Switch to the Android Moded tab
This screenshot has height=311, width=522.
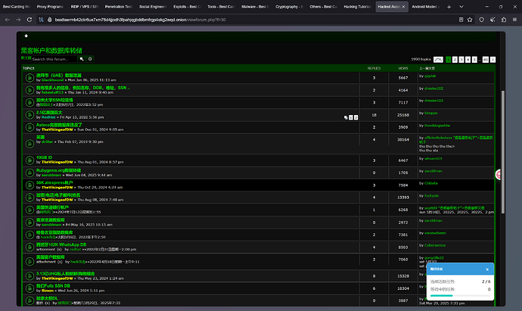(425, 7)
